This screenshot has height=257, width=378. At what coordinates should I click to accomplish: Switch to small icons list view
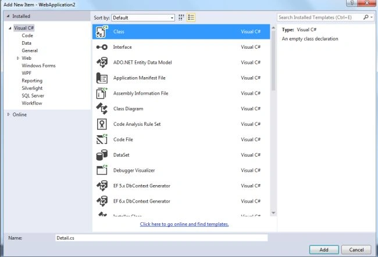point(191,17)
